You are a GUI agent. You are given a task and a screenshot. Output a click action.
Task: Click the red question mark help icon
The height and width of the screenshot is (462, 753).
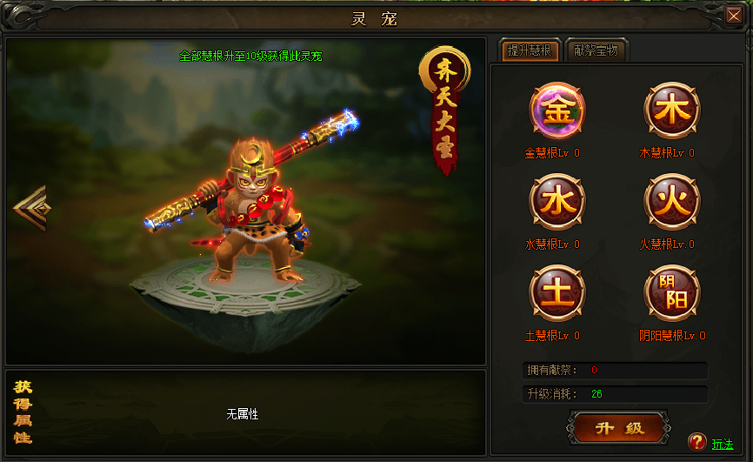696,442
